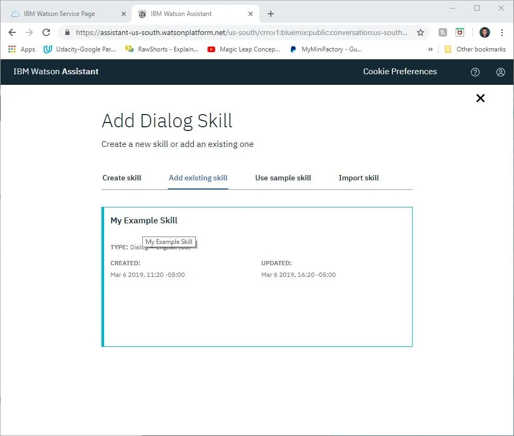Click the address bar URL

pyautogui.click(x=242, y=32)
